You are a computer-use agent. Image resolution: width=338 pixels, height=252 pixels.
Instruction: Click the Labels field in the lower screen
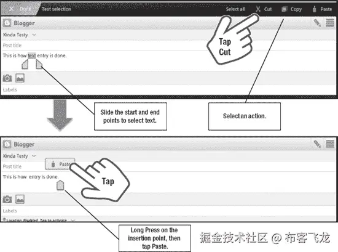coord(168,211)
